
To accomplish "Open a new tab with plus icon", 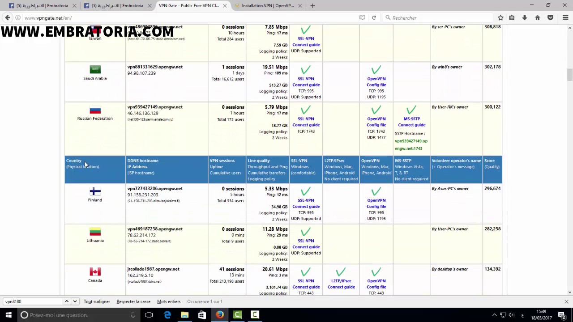I will (x=312, y=6).
